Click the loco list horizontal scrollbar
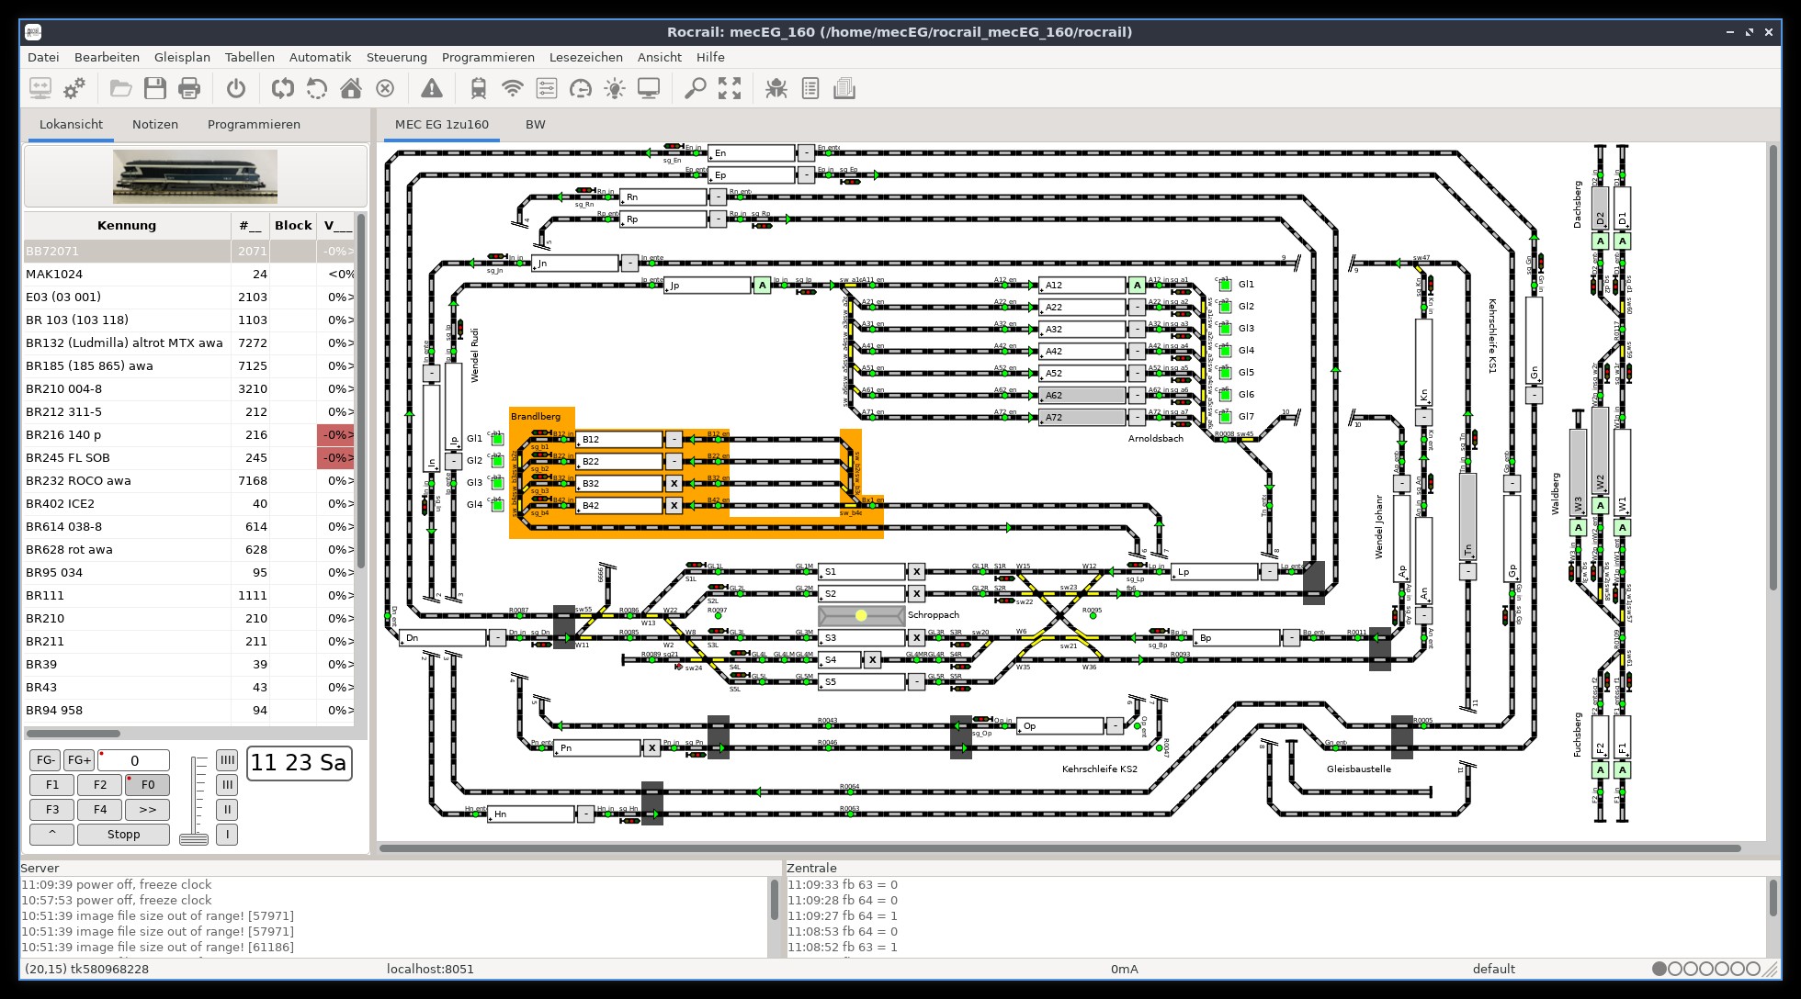This screenshot has width=1801, height=999. [74, 734]
